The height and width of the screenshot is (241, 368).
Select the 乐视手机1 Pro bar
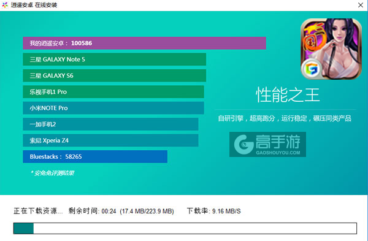click(113, 92)
